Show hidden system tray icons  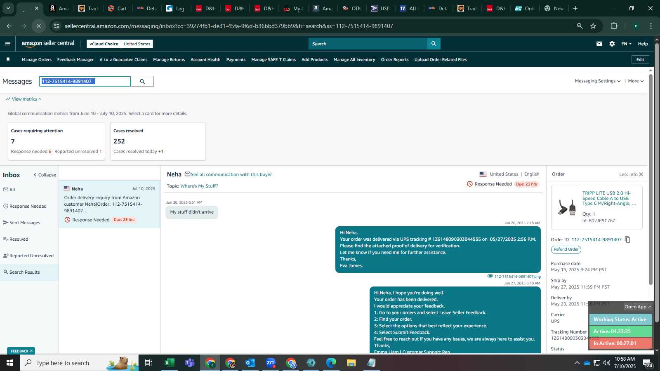pyautogui.click(x=577, y=363)
